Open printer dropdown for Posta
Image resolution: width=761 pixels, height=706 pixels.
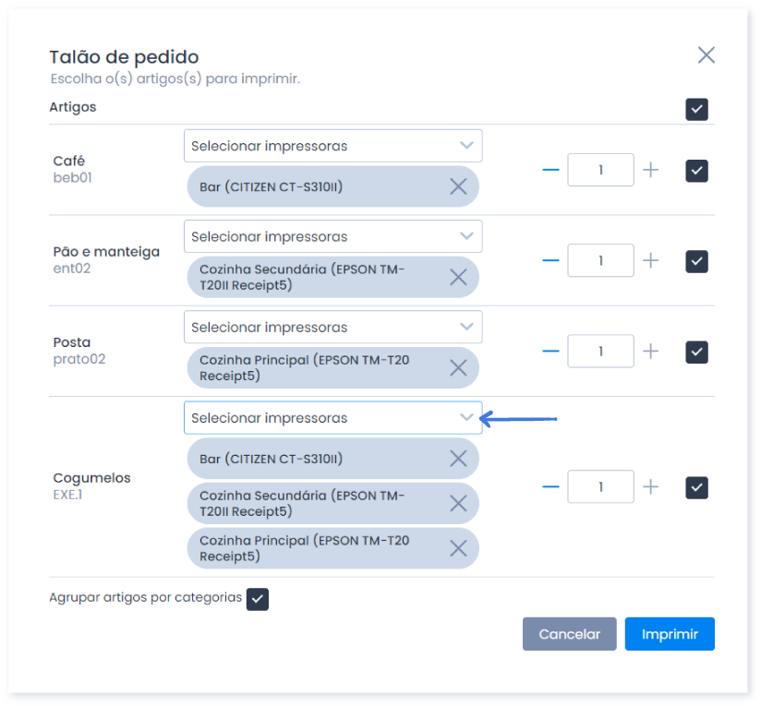click(x=332, y=328)
